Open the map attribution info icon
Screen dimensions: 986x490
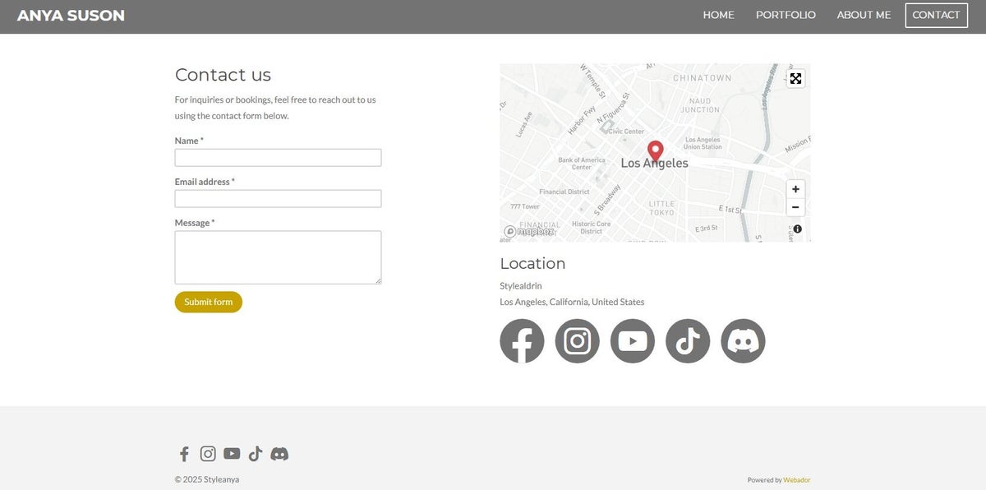pyautogui.click(x=796, y=229)
